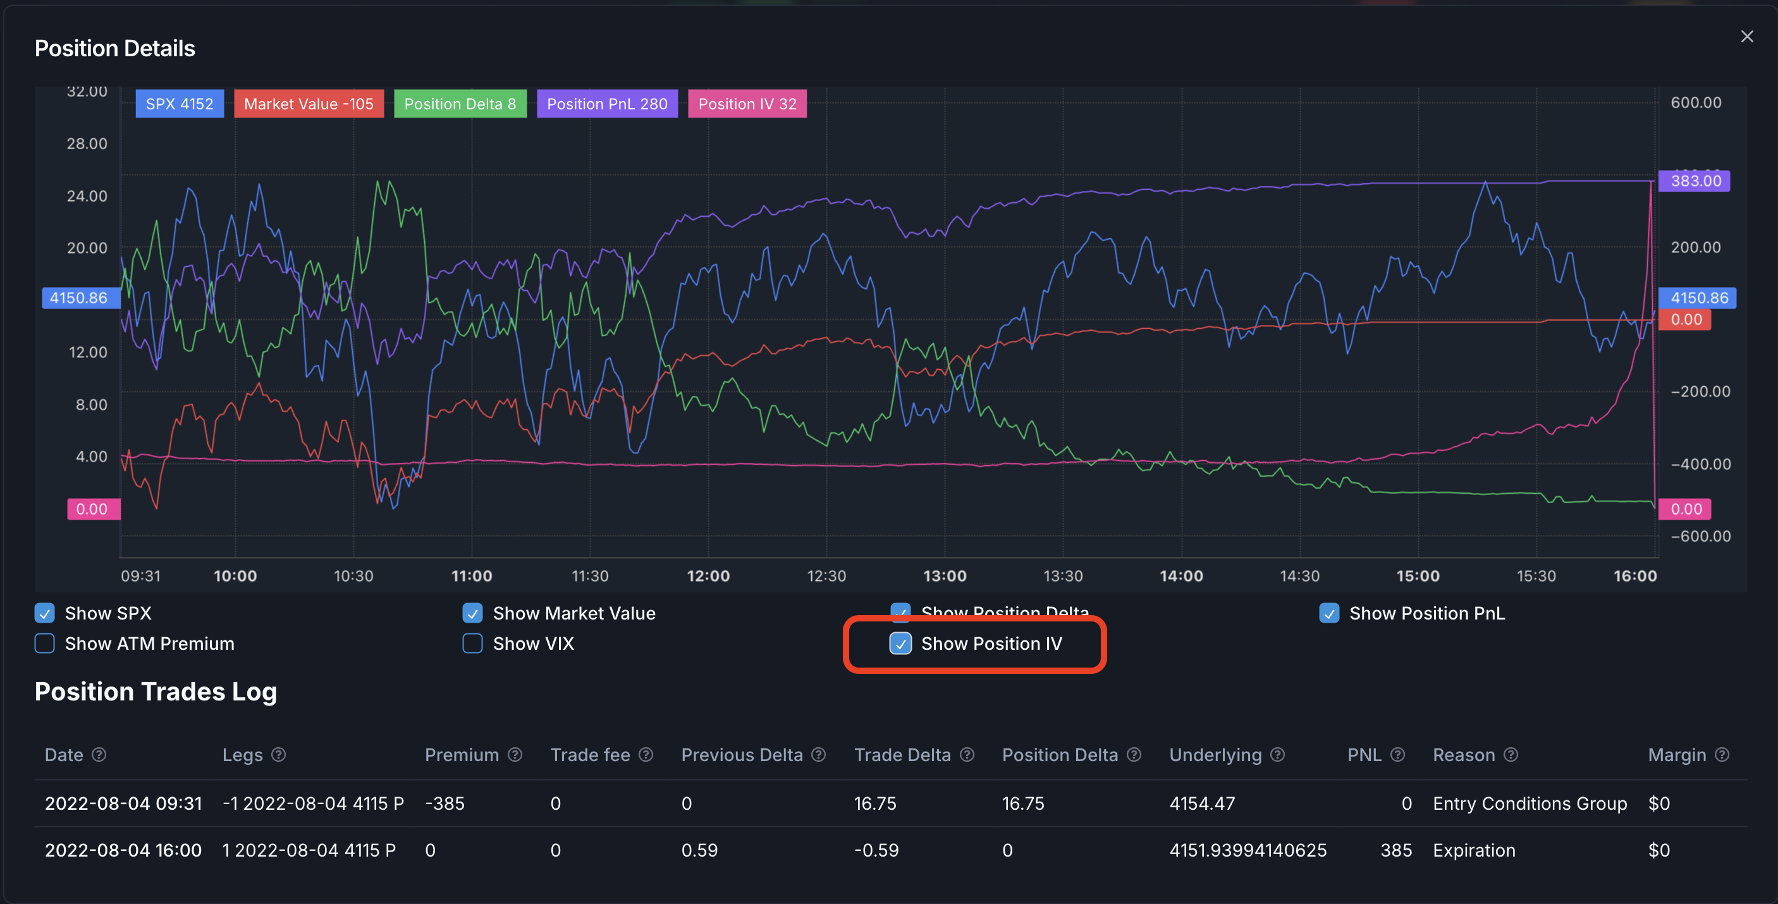Click the Premium column help icon
The image size is (1778, 904).
coord(515,754)
